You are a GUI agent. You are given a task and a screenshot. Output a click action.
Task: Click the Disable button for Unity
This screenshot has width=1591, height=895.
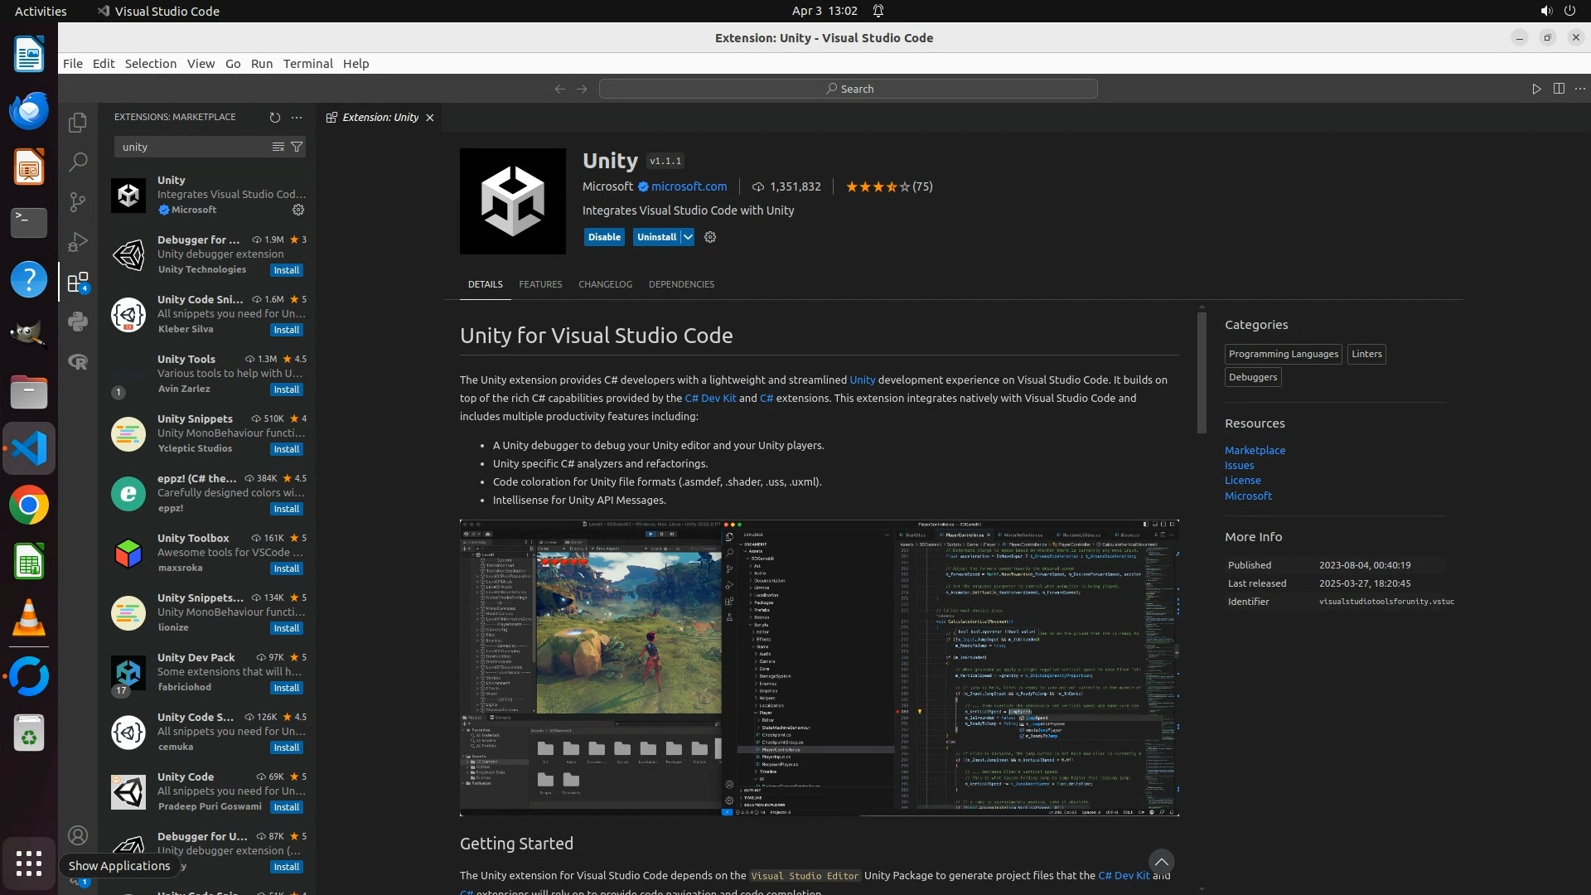coord(604,237)
